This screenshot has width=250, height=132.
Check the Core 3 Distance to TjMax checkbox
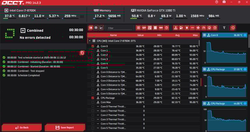(93, 85)
